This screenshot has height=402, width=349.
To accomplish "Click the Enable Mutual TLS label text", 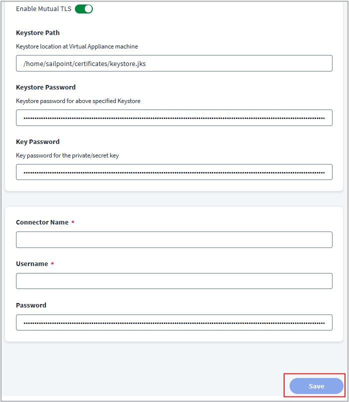I will click(x=43, y=9).
